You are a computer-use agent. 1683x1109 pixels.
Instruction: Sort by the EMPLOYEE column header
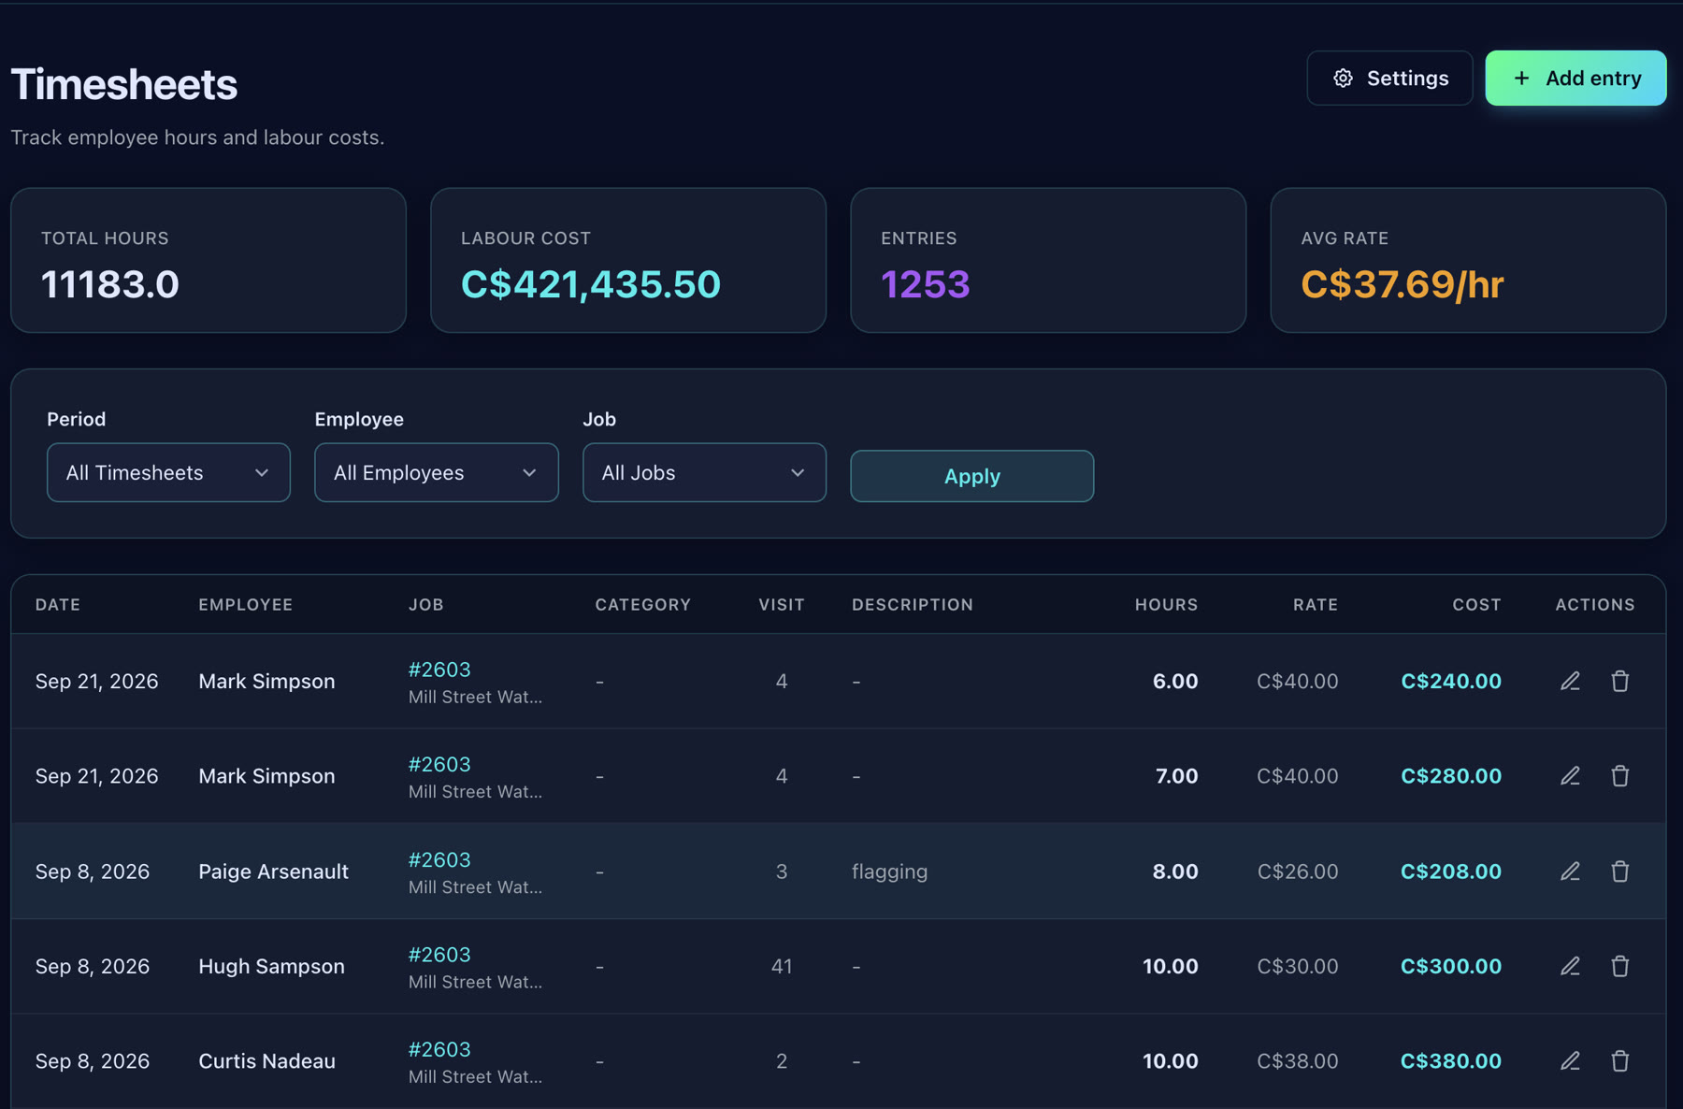pos(246,605)
